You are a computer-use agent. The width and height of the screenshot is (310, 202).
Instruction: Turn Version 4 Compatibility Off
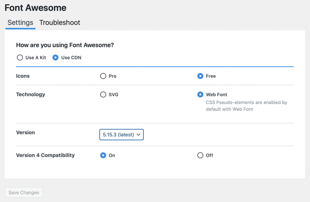click(x=200, y=155)
